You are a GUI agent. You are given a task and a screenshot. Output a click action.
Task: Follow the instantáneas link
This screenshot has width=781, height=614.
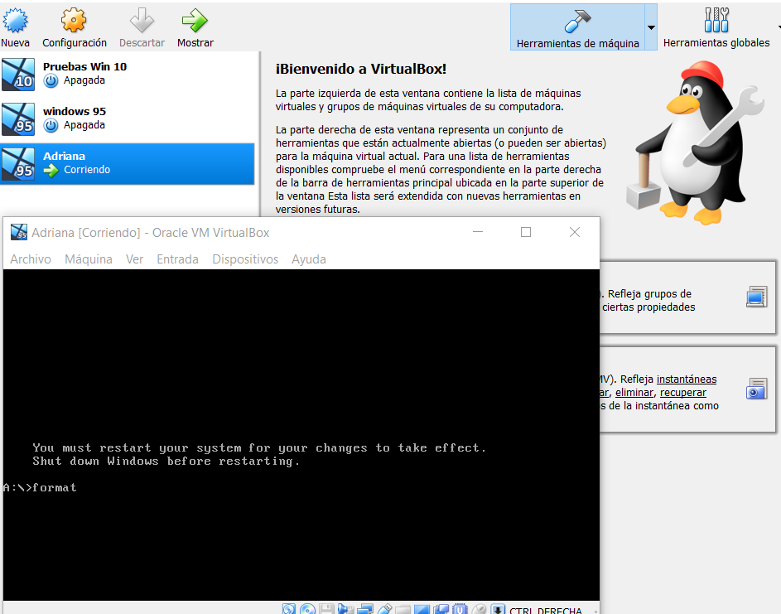[687, 380]
